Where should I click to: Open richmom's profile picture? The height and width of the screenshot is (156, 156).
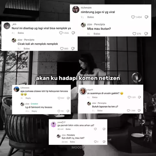pyautogui.click(x=76, y=9)
